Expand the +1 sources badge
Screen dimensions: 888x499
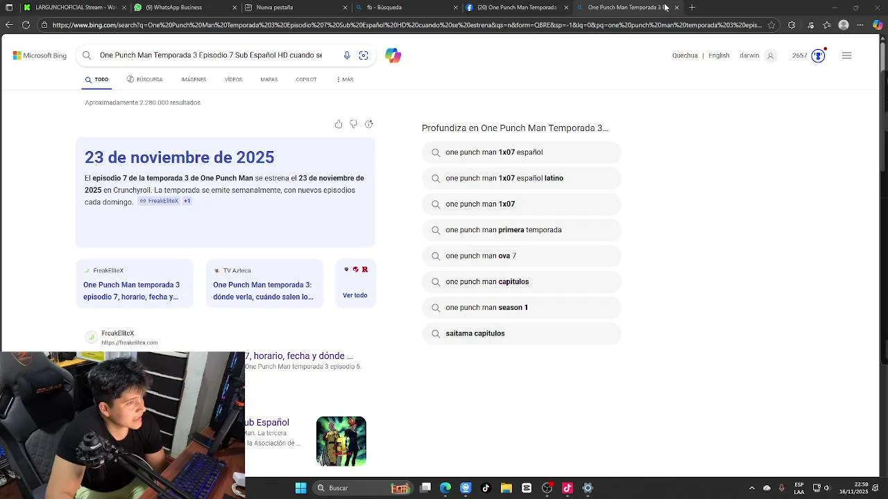(x=187, y=201)
